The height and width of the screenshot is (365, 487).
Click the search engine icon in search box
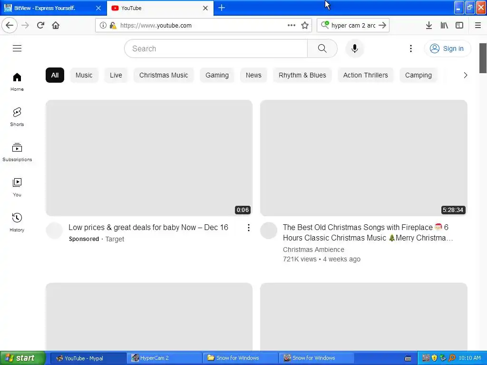[x=325, y=25]
